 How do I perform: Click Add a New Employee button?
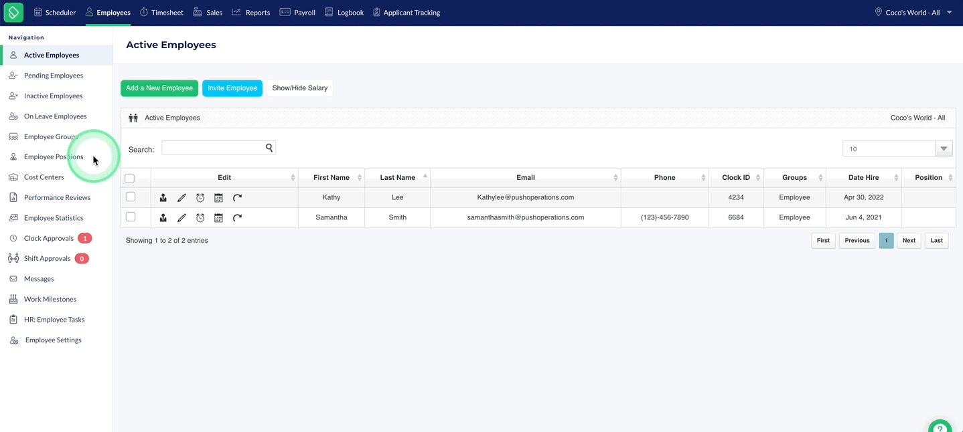[159, 88]
